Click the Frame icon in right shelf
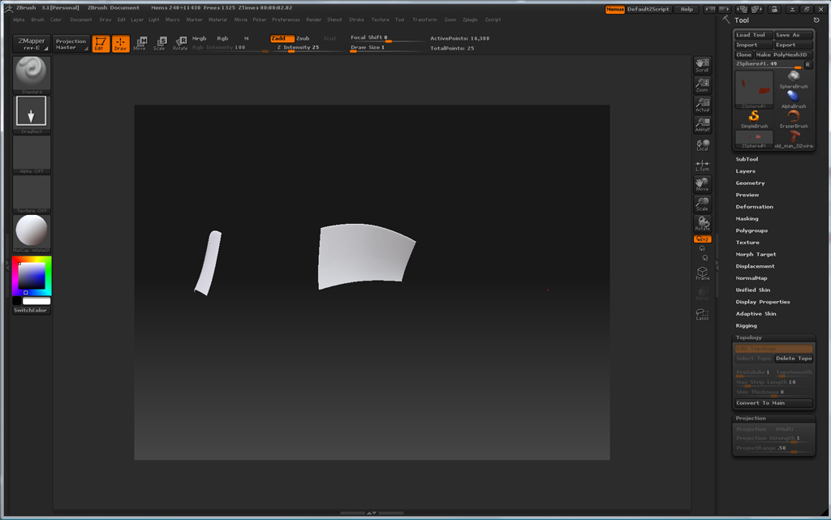 tap(702, 273)
